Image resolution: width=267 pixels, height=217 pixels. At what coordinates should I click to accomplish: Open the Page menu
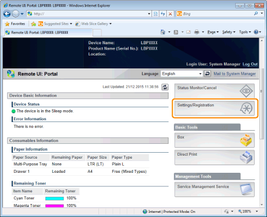pyautogui.click(x=213, y=32)
